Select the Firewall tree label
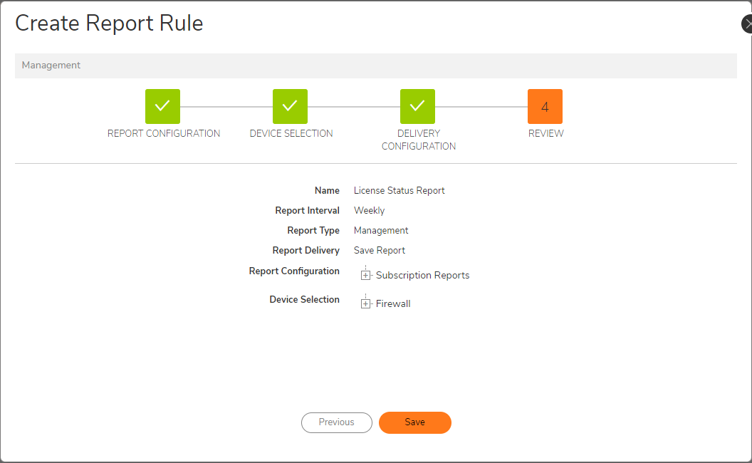Viewport: 752px width, 463px height. coord(393,304)
